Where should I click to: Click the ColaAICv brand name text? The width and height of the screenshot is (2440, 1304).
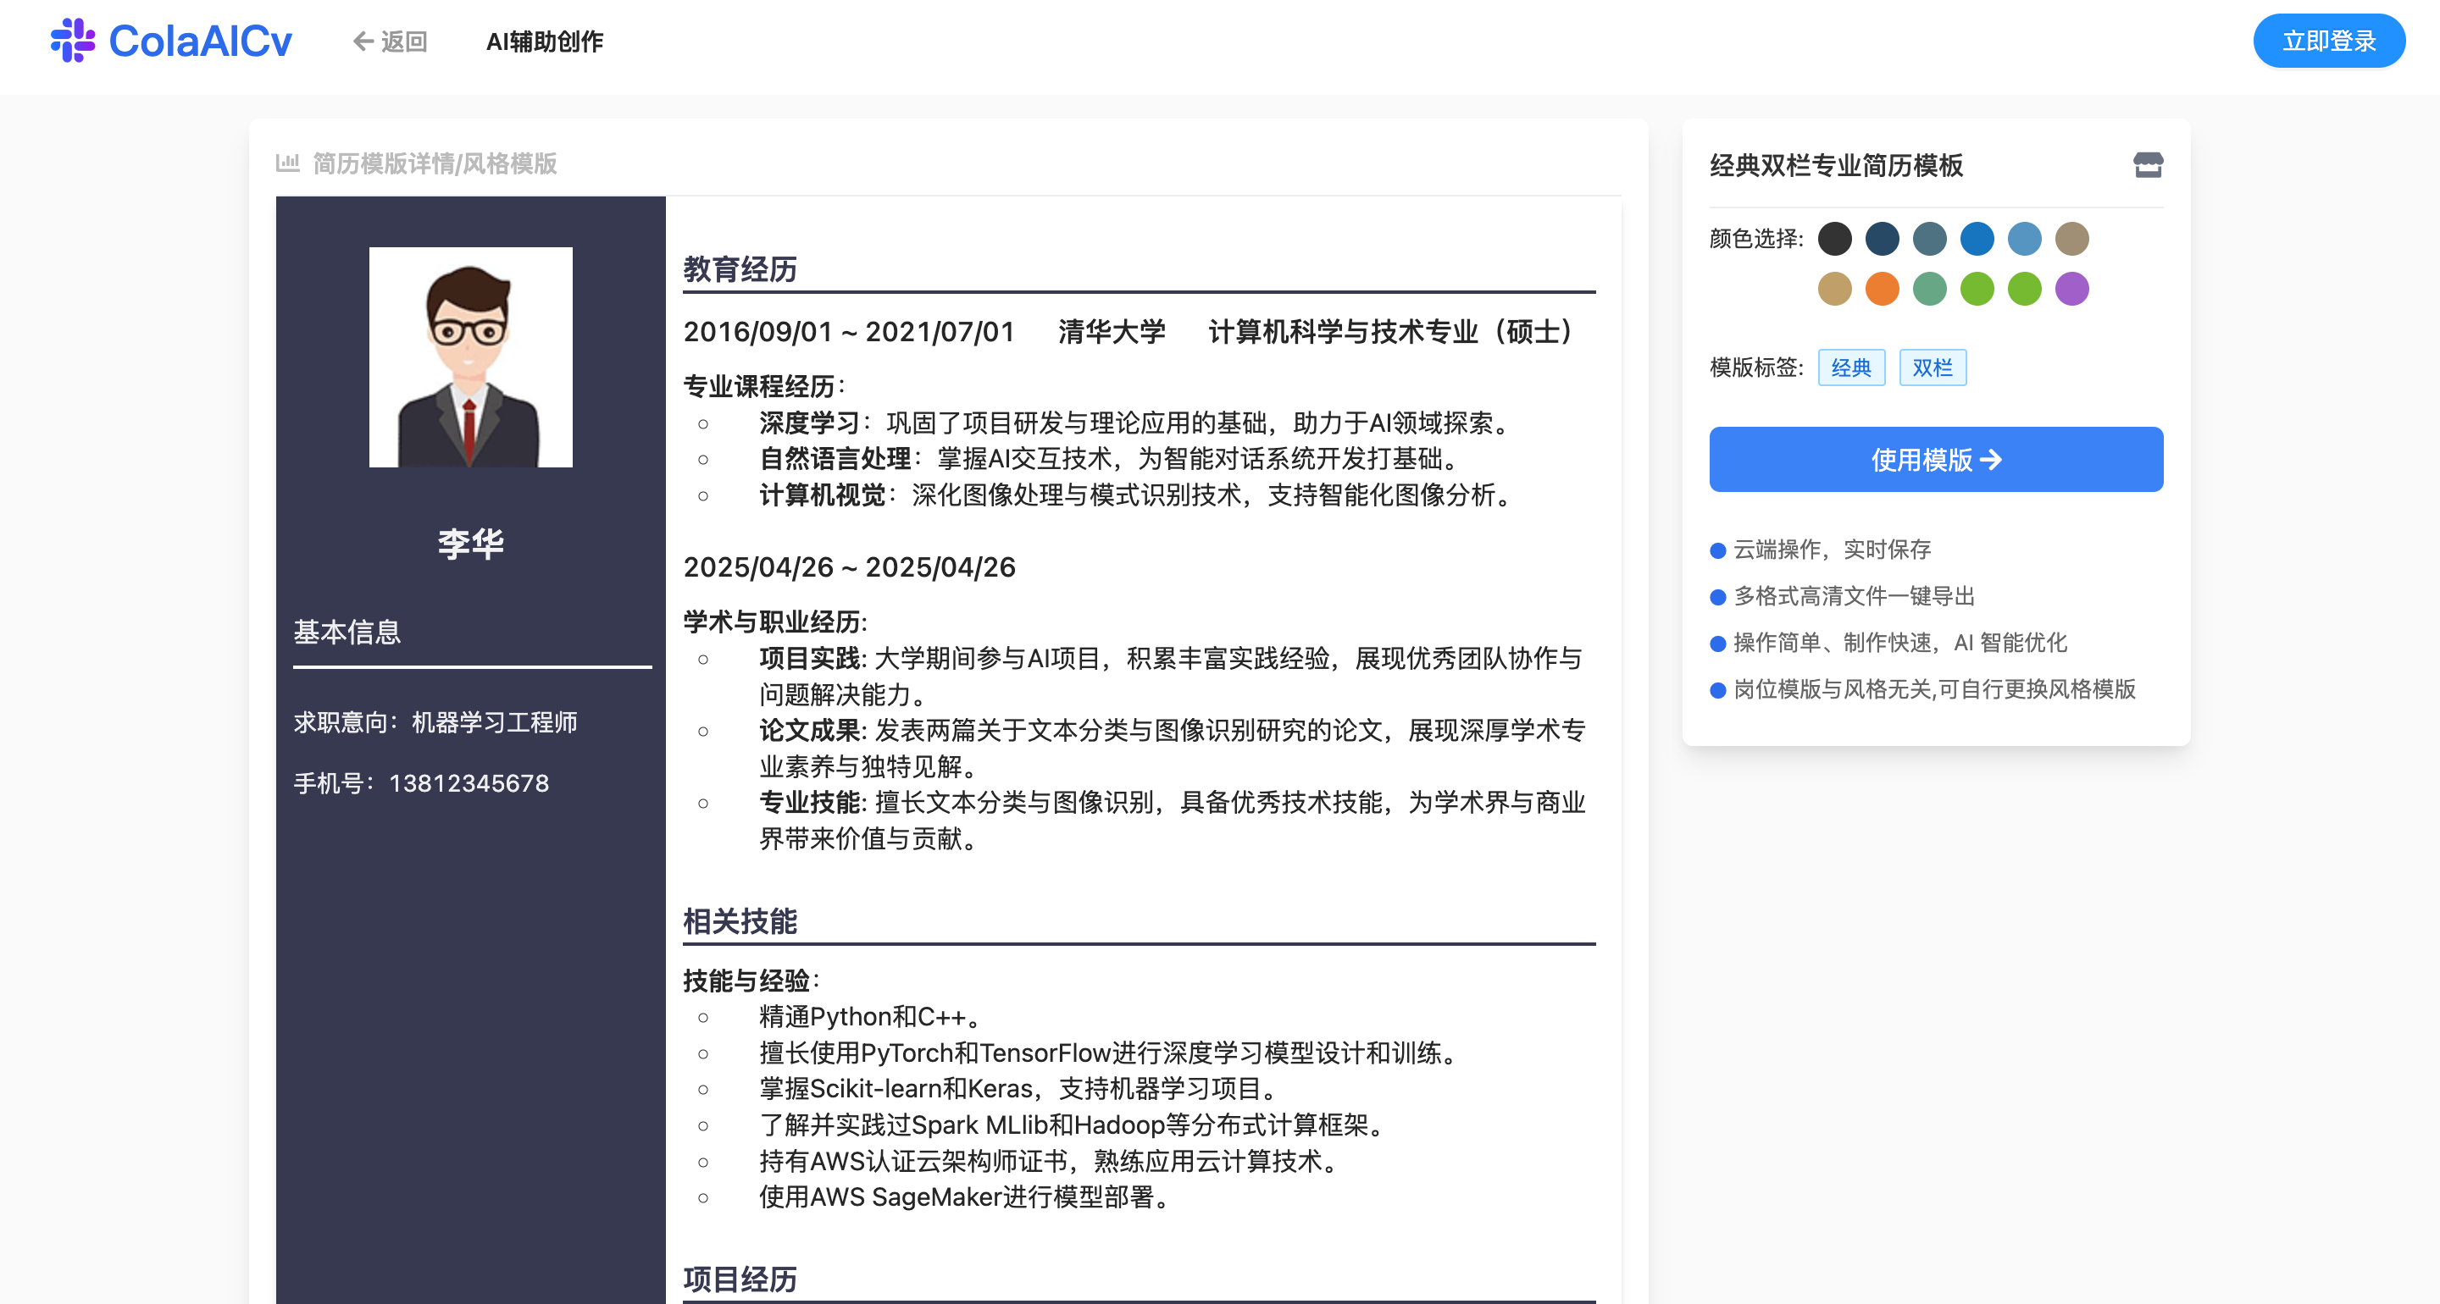[200, 41]
